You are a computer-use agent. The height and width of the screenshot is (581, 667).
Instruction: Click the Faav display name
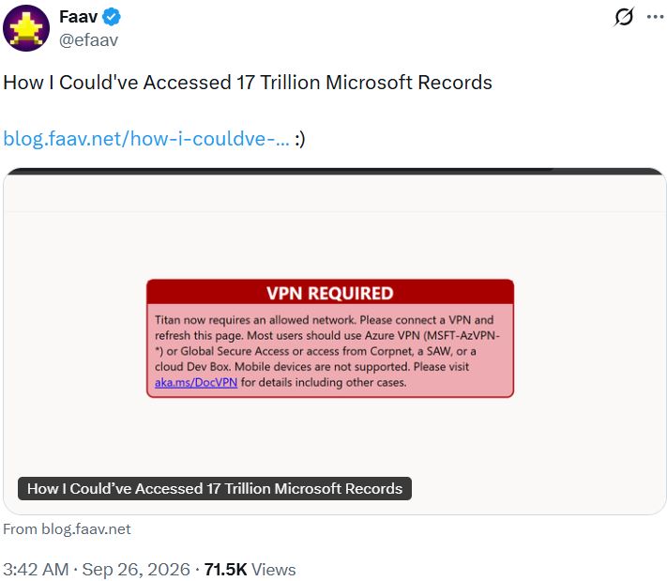(78, 17)
